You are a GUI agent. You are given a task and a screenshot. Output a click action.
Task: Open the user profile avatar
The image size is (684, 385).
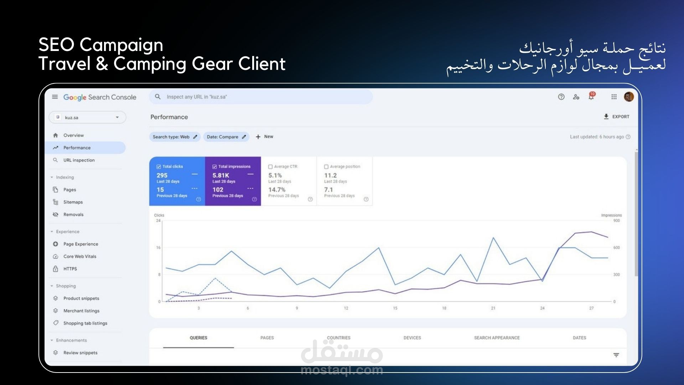point(629,97)
